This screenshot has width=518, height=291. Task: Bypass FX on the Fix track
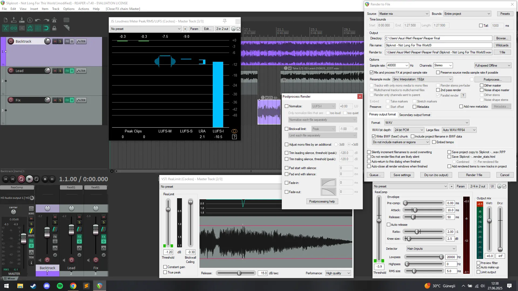tap(72, 100)
